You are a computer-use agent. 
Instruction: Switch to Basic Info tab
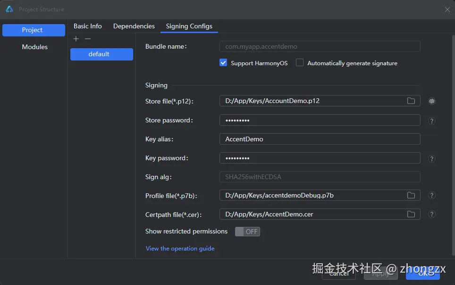[88, 26]
